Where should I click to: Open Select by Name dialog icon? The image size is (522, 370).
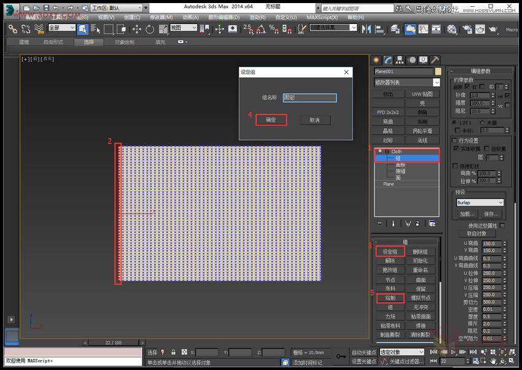tap(95, 29)
